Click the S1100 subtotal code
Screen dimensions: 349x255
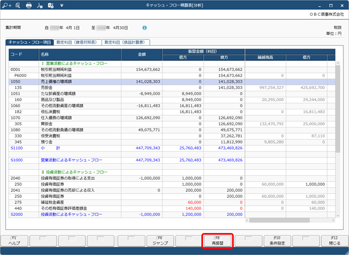tap(16, 148)
